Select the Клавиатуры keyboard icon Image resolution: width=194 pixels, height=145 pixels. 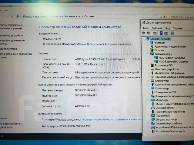click(x=152, y=81)
